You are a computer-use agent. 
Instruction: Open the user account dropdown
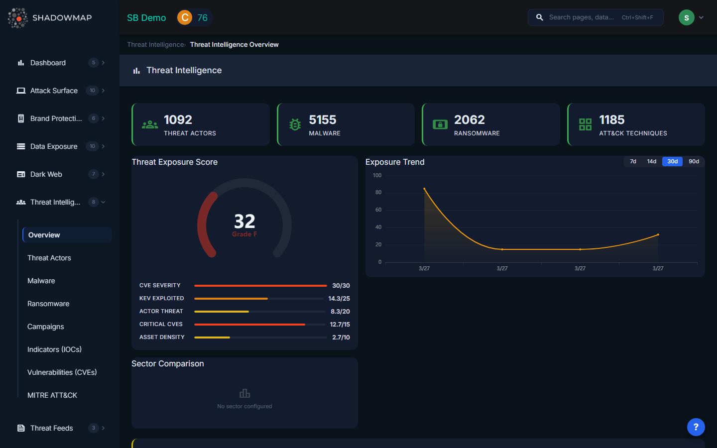click(693, 17)
